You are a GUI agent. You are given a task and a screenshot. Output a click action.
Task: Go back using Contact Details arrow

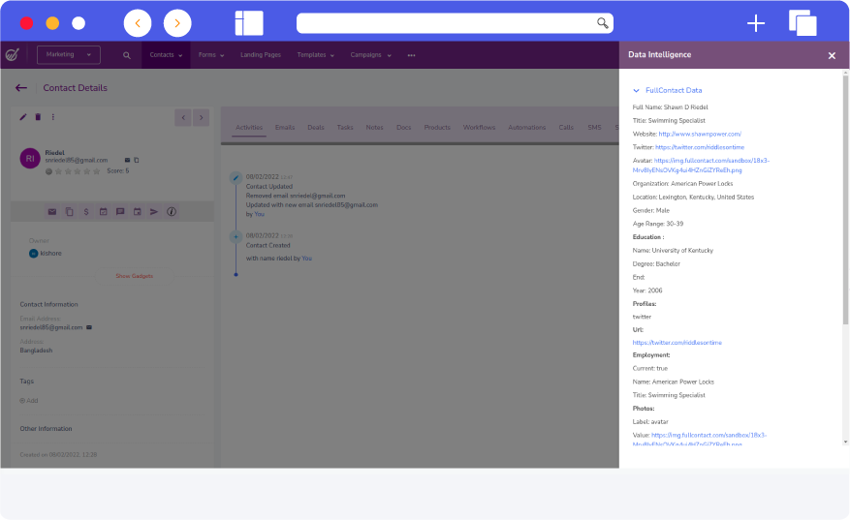point(21,88)
